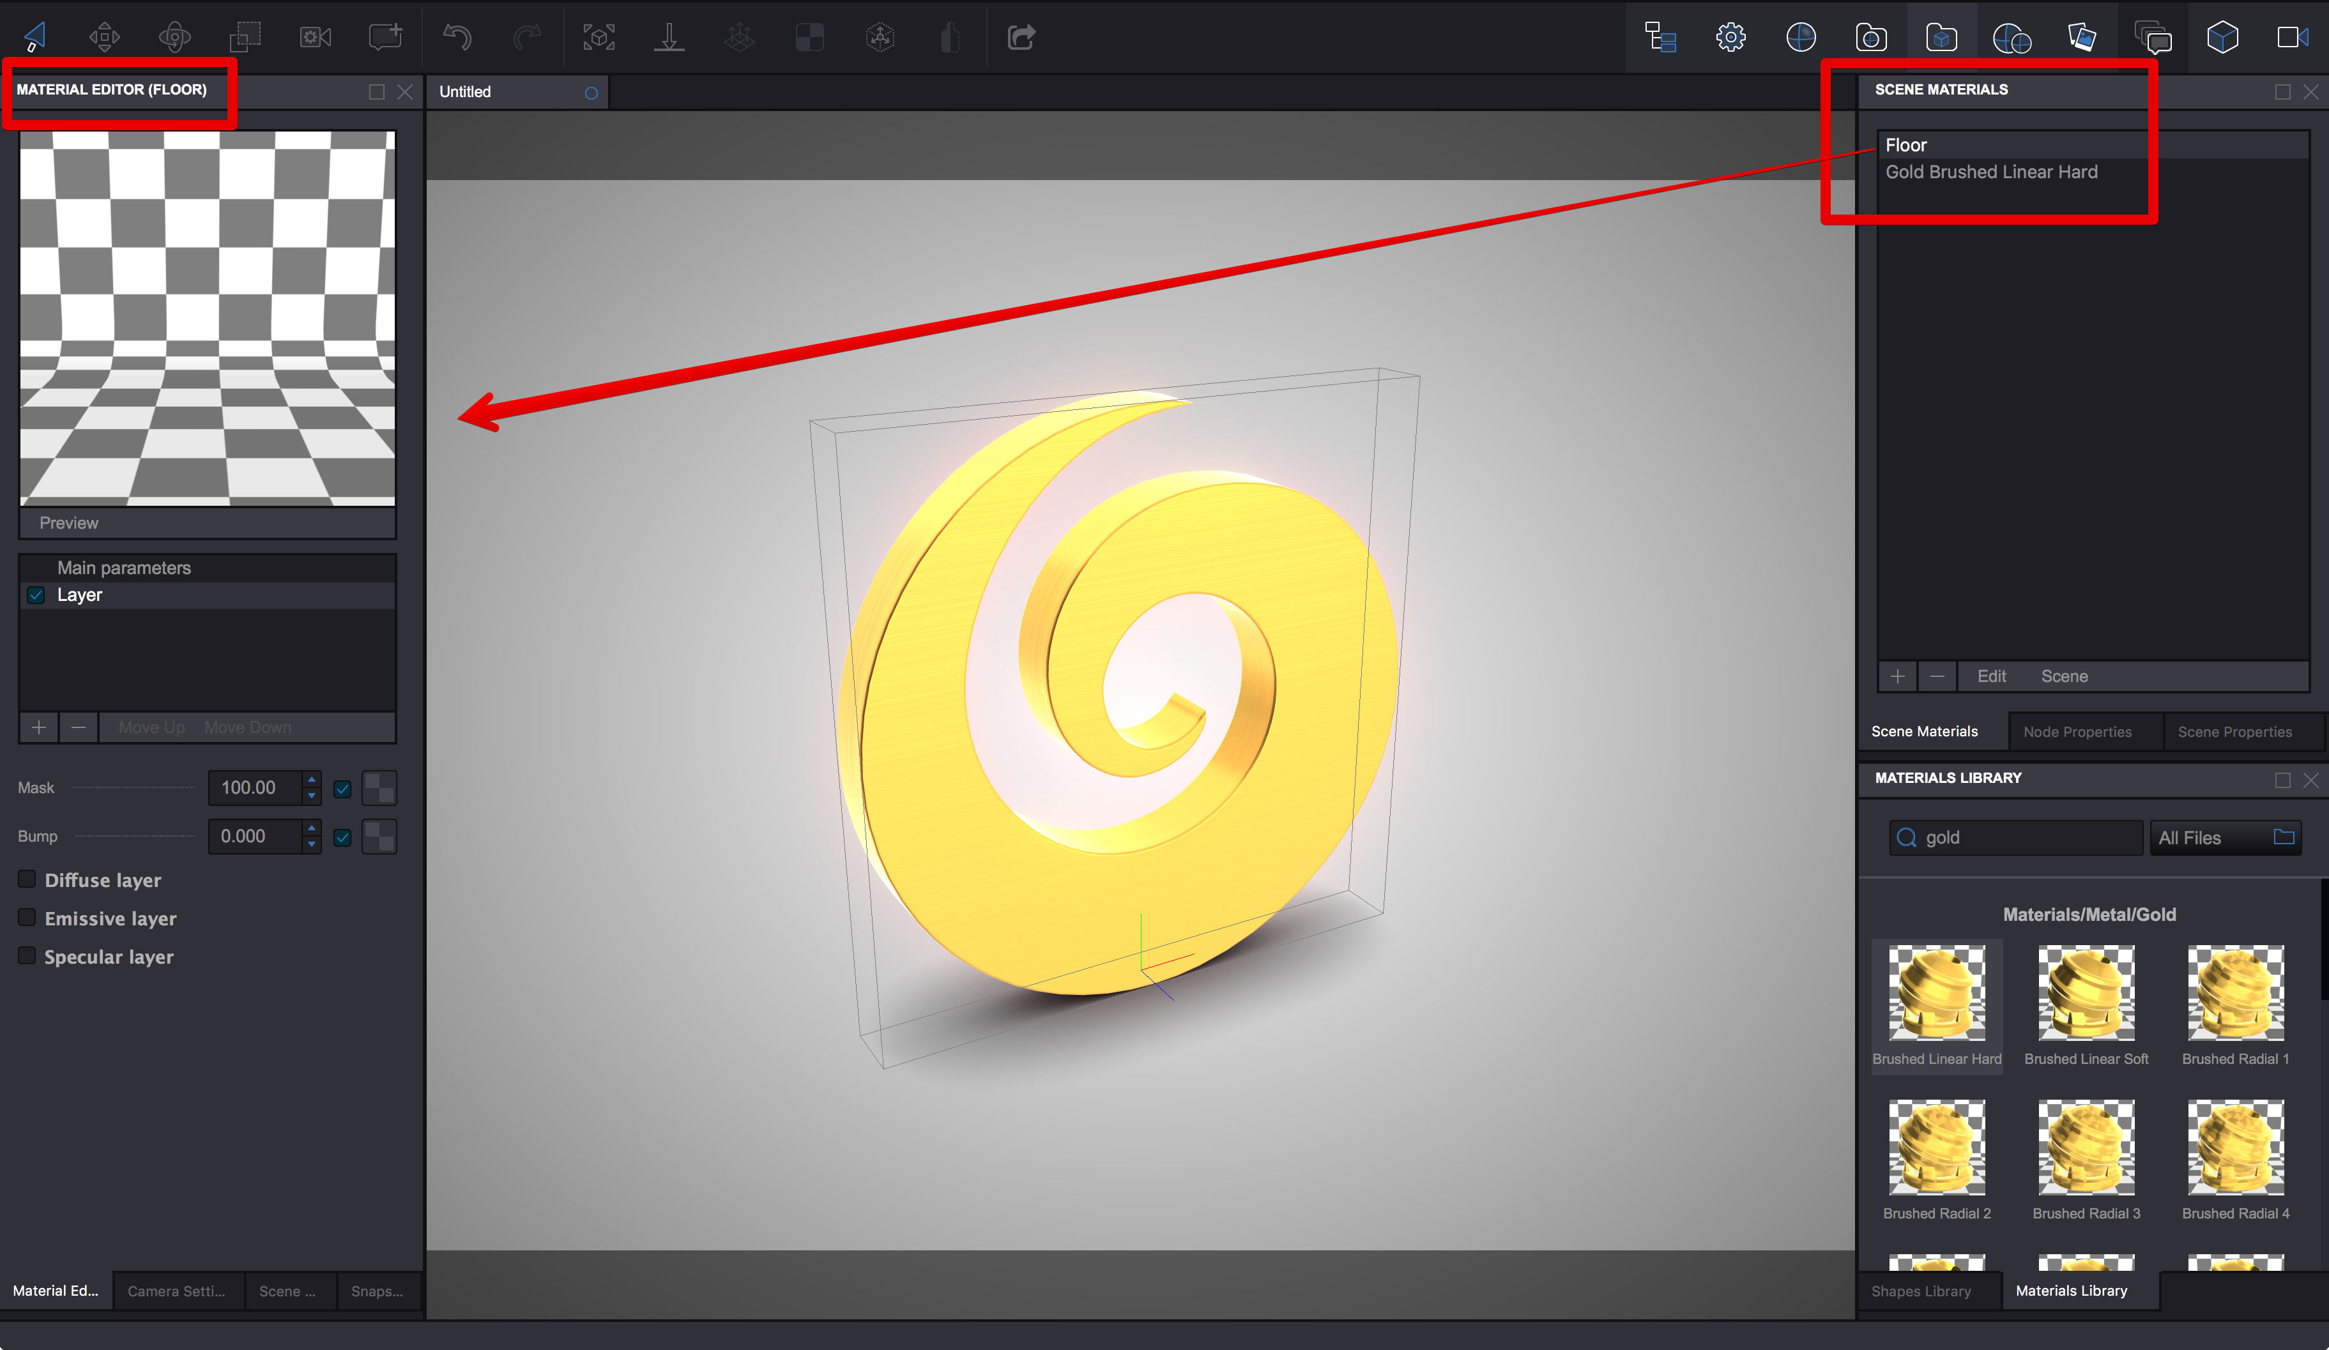This screenshot has width=2329, height=1350.
Task: Toggle the Diffuse layer checkbox
Action: pyautogui.click(x=27, y=879)
